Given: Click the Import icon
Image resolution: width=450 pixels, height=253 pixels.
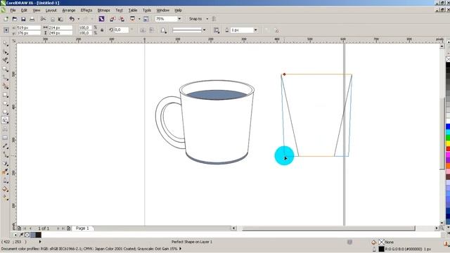Looking at the screenshot, I should [x=112, y=19].
